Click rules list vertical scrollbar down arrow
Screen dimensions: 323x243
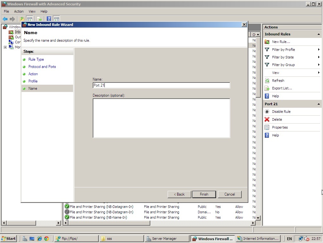point(258,218)
